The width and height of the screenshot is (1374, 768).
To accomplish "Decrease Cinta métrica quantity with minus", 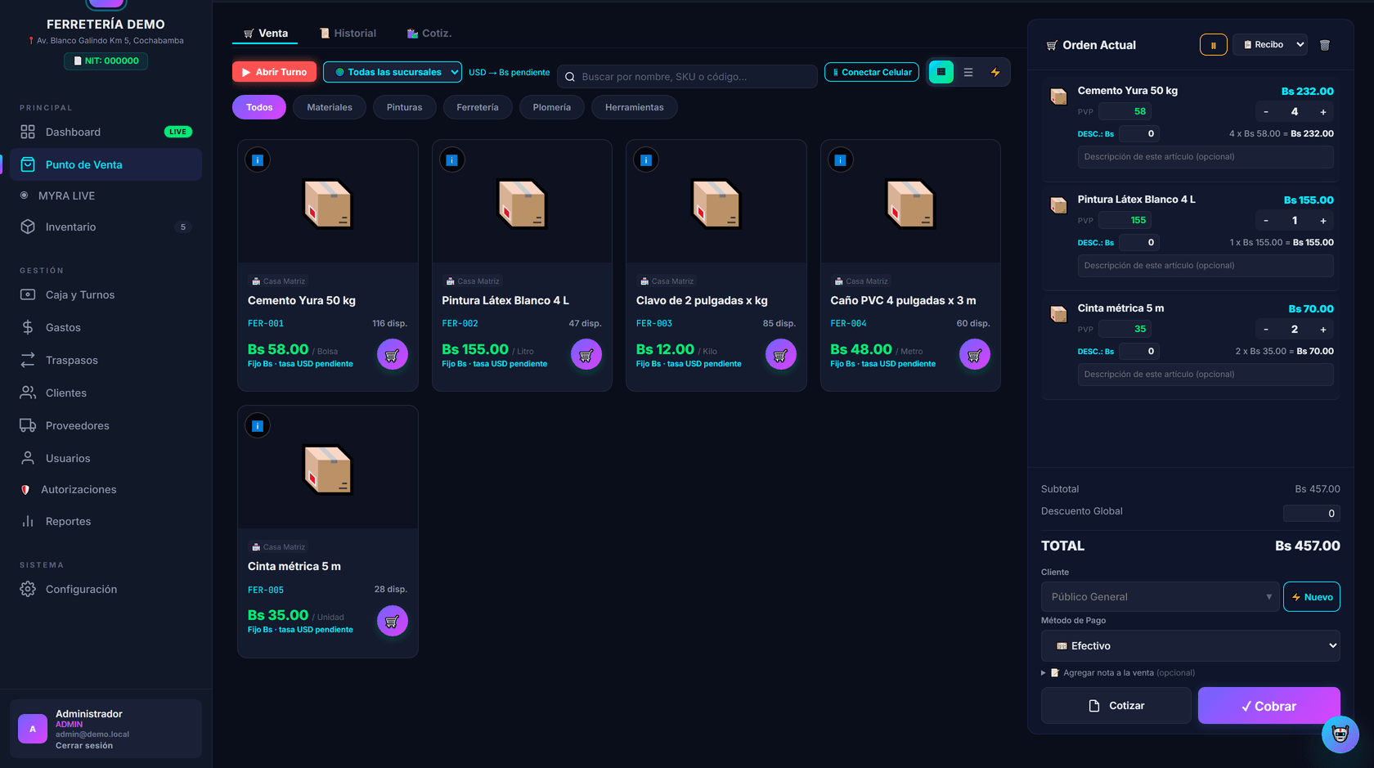I will point(1266,330).
